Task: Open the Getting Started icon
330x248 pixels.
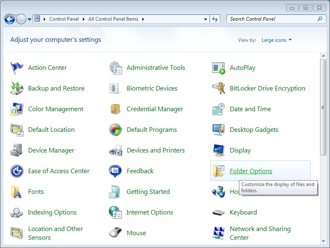Action: point(115,192)
